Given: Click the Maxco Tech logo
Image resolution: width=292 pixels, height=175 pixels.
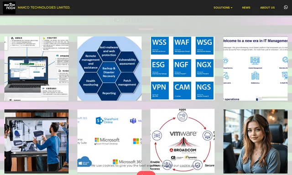Looking at the screenshot, I should (9, 8).
